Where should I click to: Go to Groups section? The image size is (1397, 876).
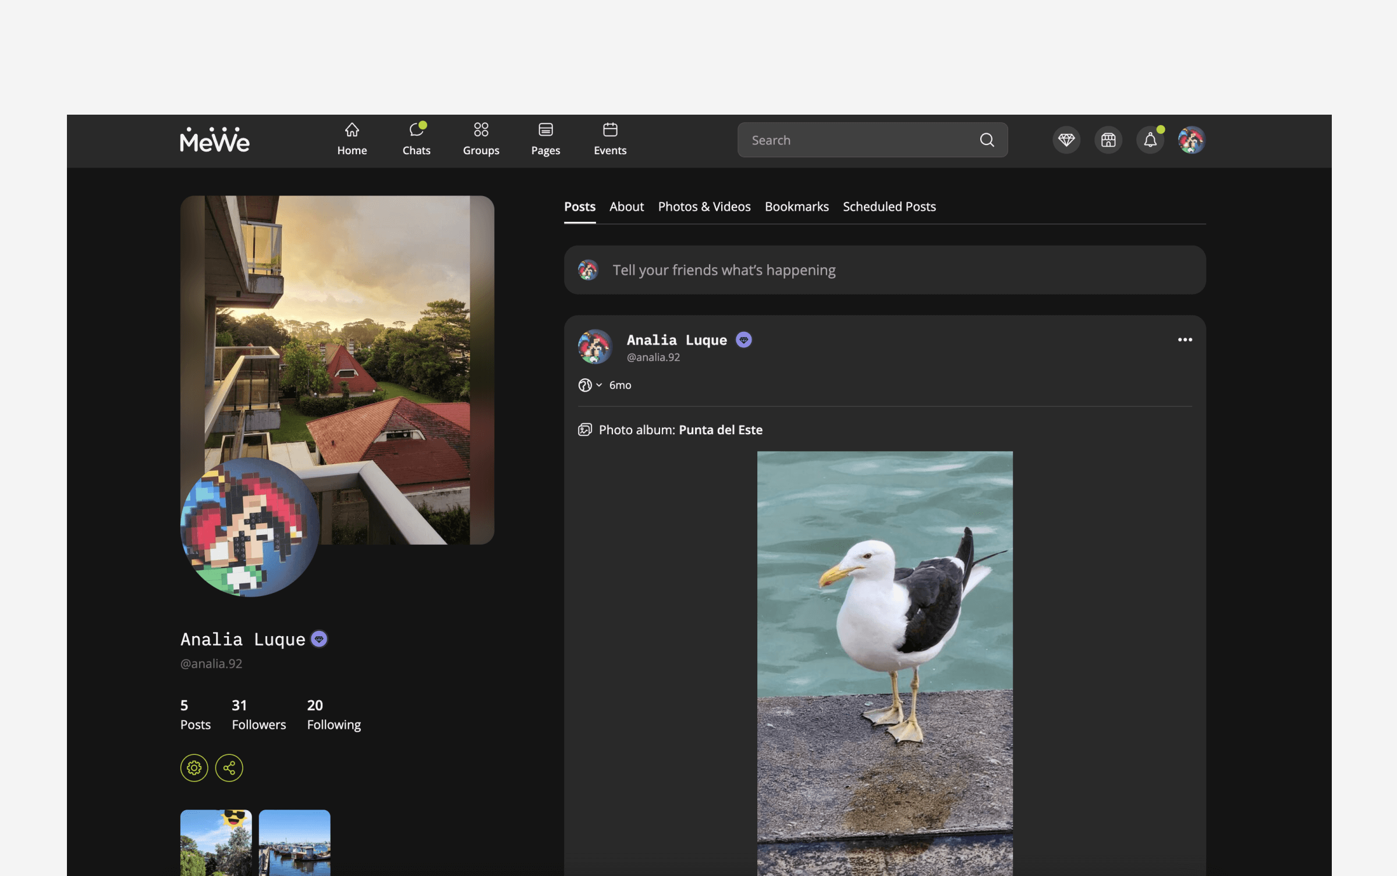coord(481,139)
